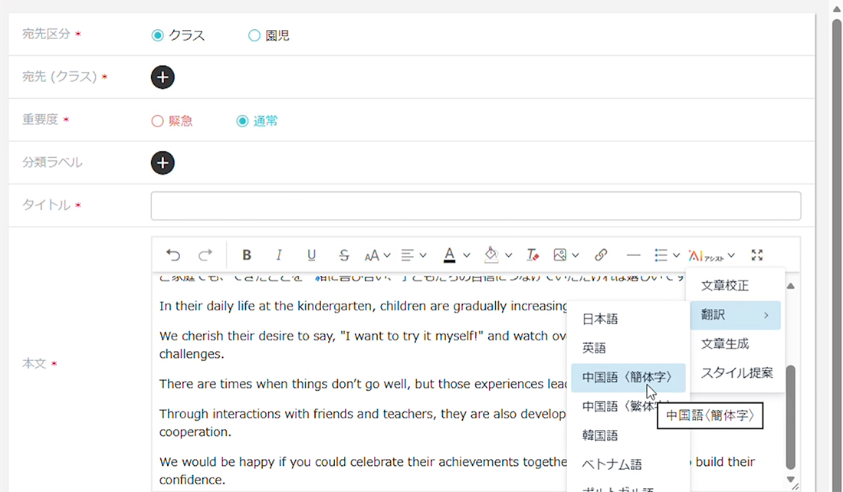Click the page scrollbar up arrow
843x492 pixels.
click(837, 9)
